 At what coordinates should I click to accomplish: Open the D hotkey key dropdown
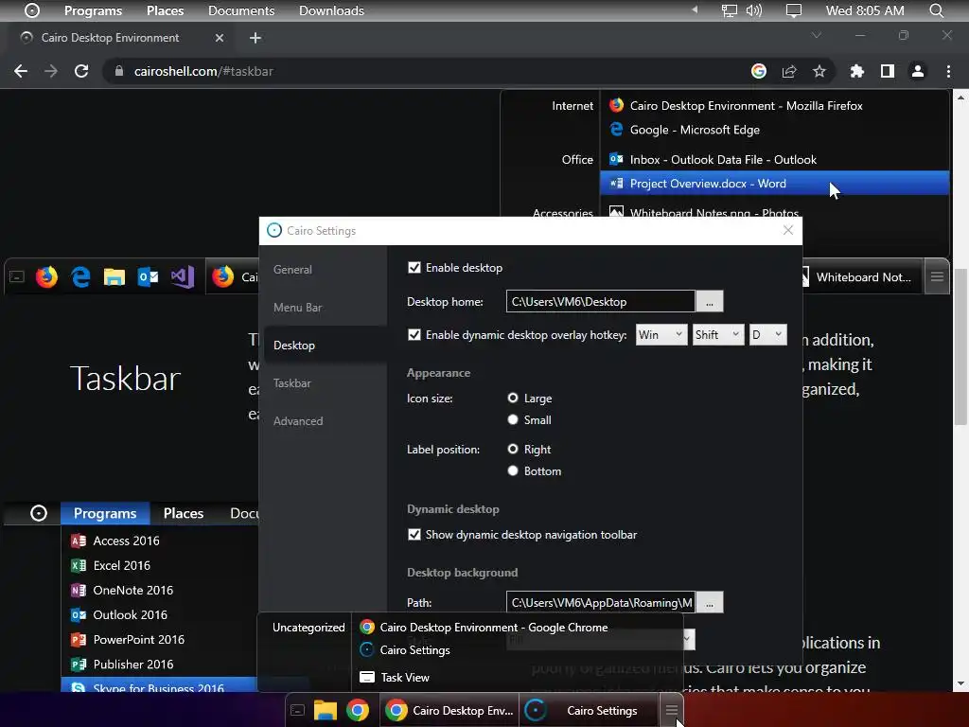pos(768,334)
